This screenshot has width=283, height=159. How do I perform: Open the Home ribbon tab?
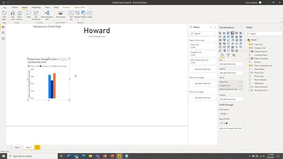(15, 8)
